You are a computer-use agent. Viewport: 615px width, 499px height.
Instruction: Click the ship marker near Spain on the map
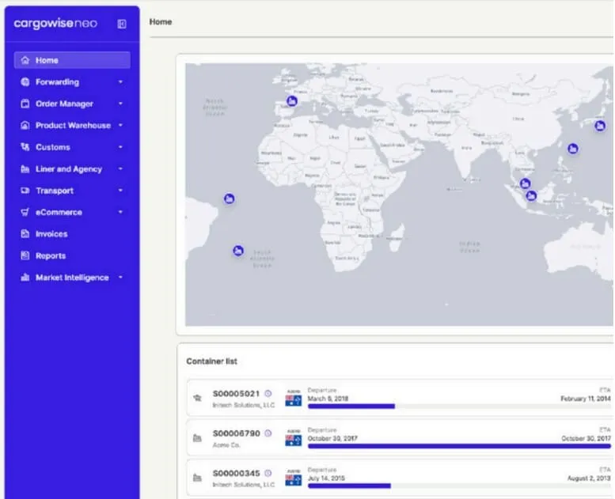(x=292, y=101)
